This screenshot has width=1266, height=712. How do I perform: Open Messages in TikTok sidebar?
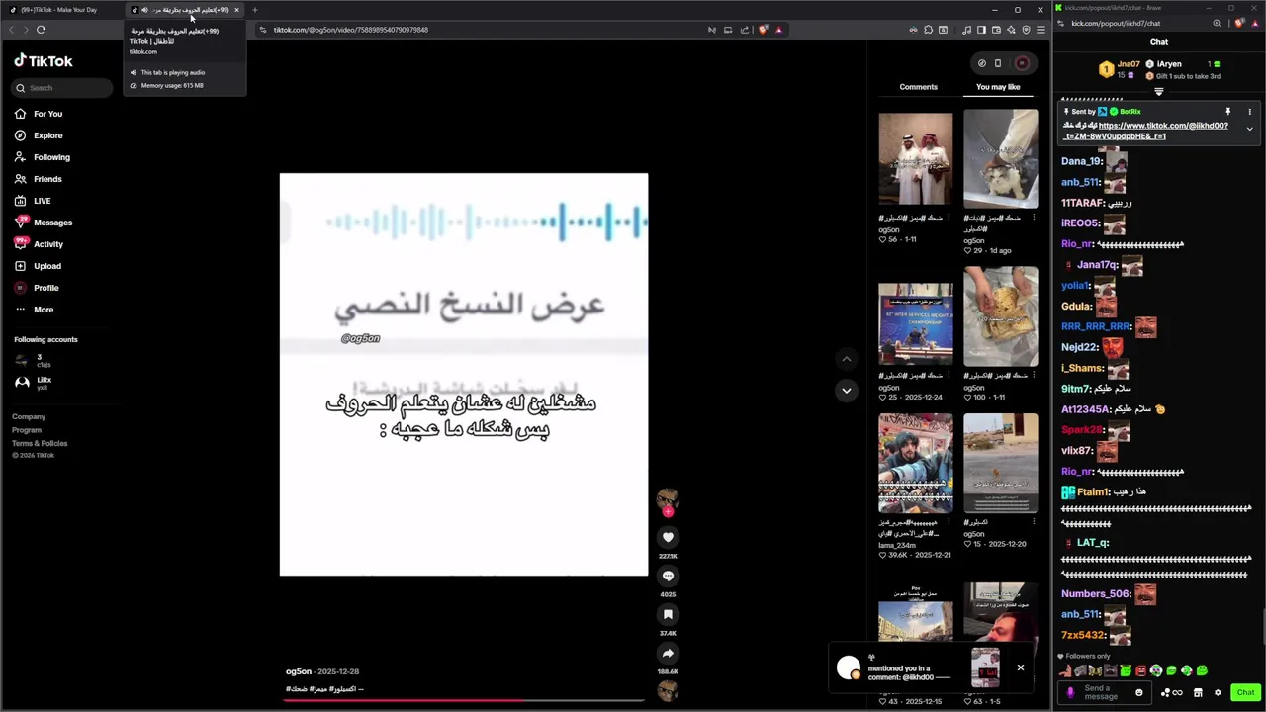tap(45, 222)
